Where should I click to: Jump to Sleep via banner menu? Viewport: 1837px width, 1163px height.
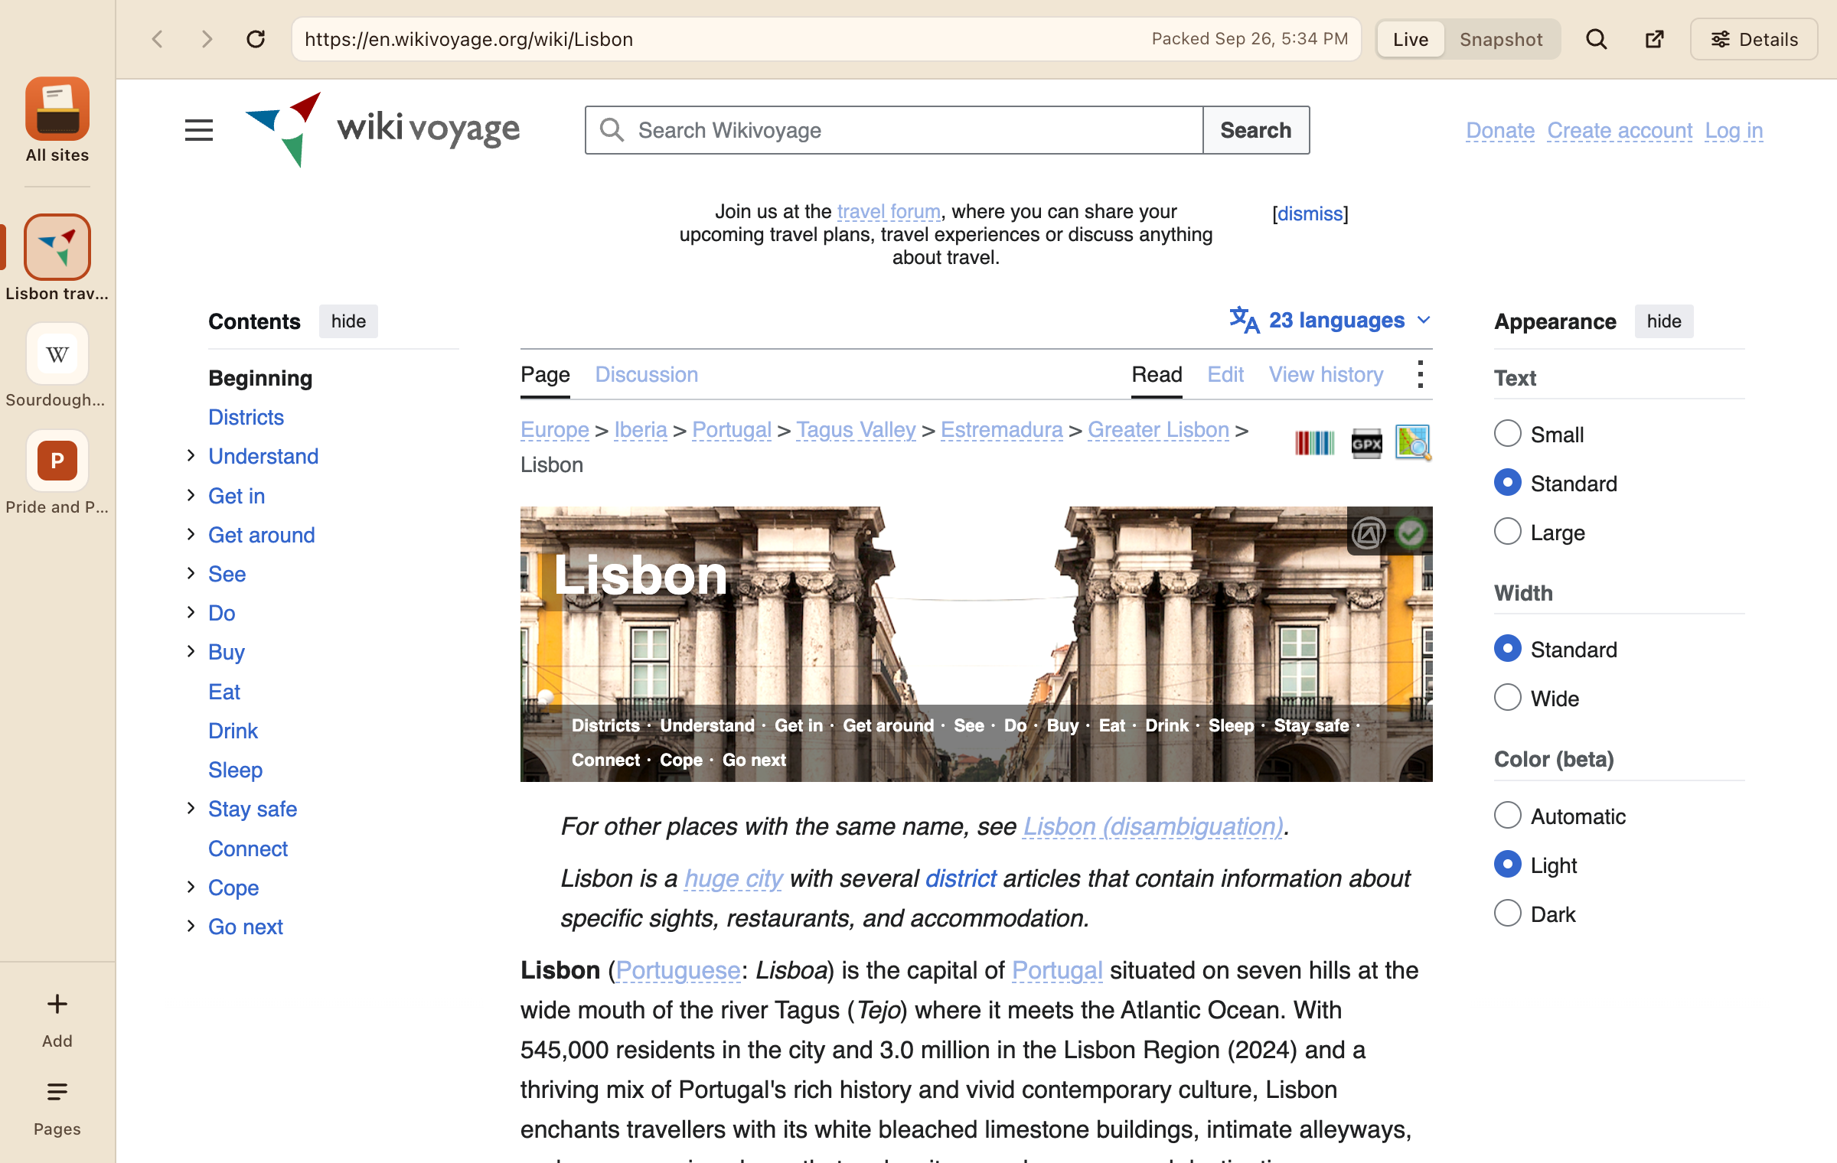click(x=1231, y=725)
